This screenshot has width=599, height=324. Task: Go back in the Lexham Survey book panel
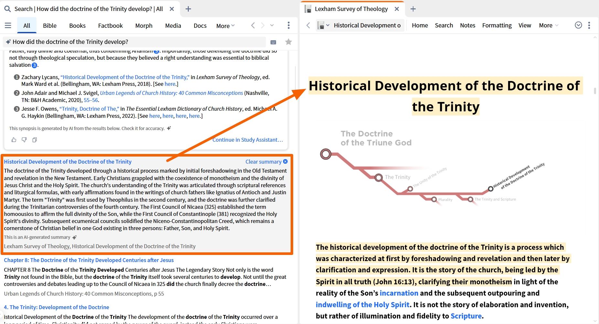pos(308,25)
